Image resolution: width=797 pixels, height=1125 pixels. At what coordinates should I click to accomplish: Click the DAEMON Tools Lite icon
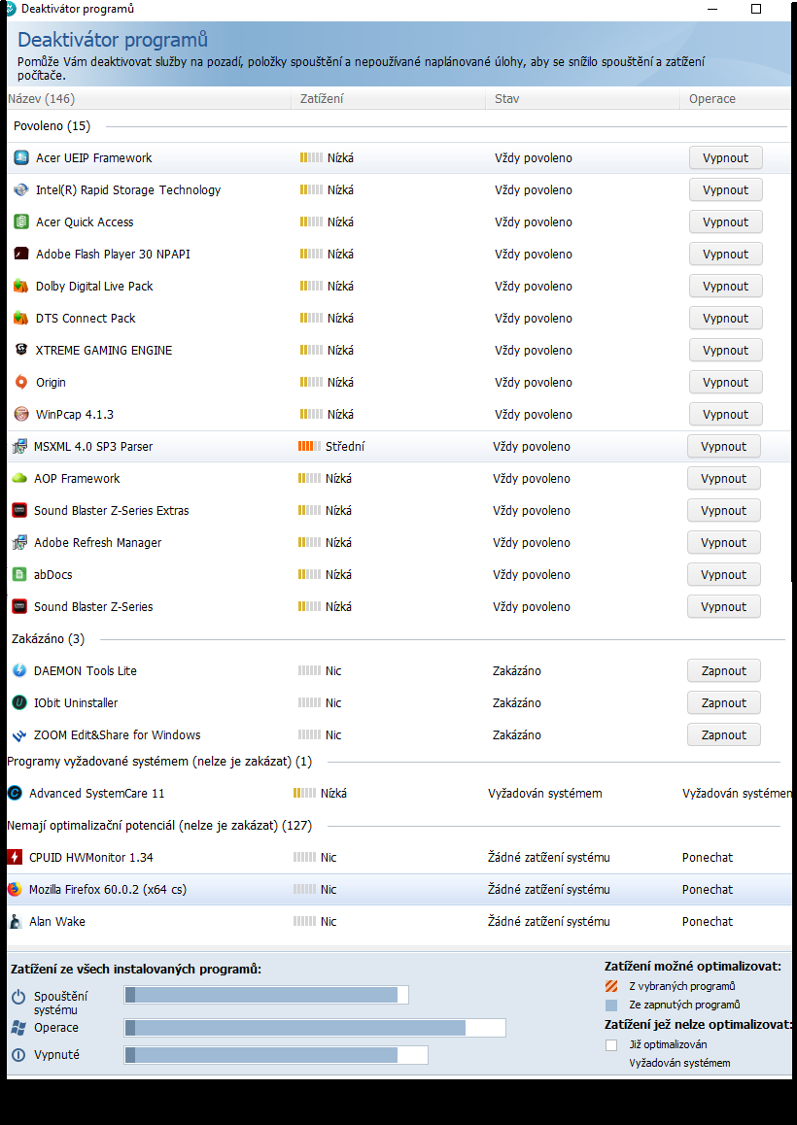19,671
